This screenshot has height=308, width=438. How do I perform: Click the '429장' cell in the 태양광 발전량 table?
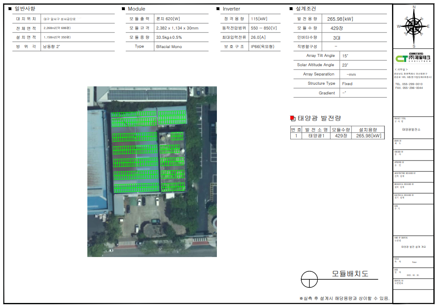point(341,136)
